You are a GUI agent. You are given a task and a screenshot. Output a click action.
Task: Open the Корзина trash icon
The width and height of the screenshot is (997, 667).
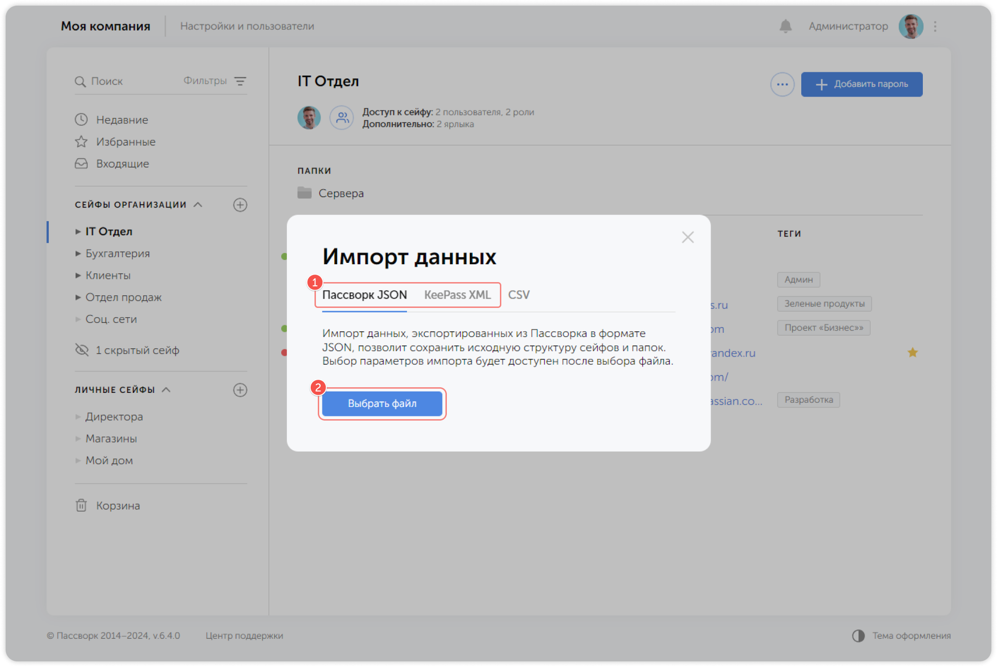[81, 506]
